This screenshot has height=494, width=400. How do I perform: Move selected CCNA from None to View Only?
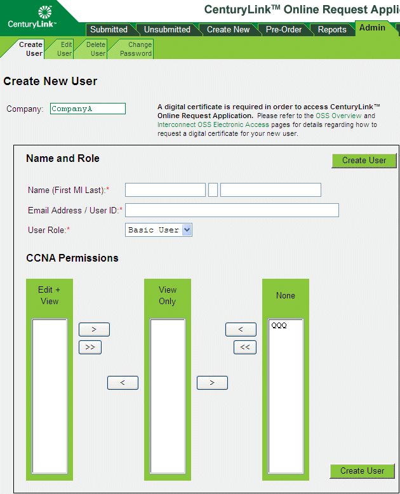241,330
